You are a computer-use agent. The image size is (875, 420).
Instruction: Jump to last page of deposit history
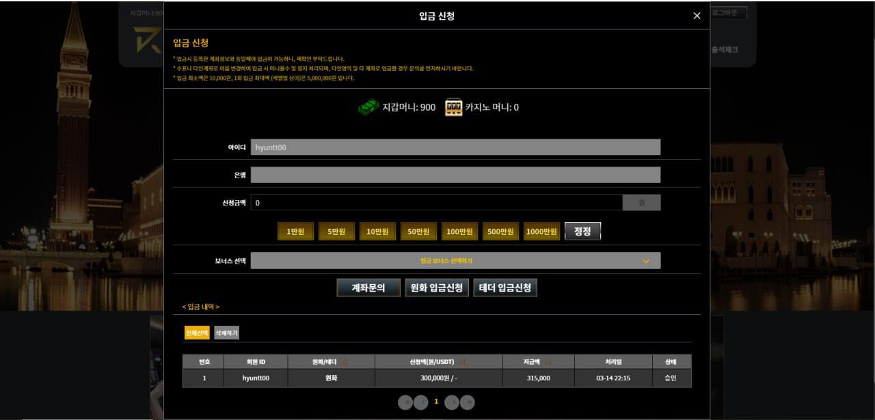[x=467, y=402]
